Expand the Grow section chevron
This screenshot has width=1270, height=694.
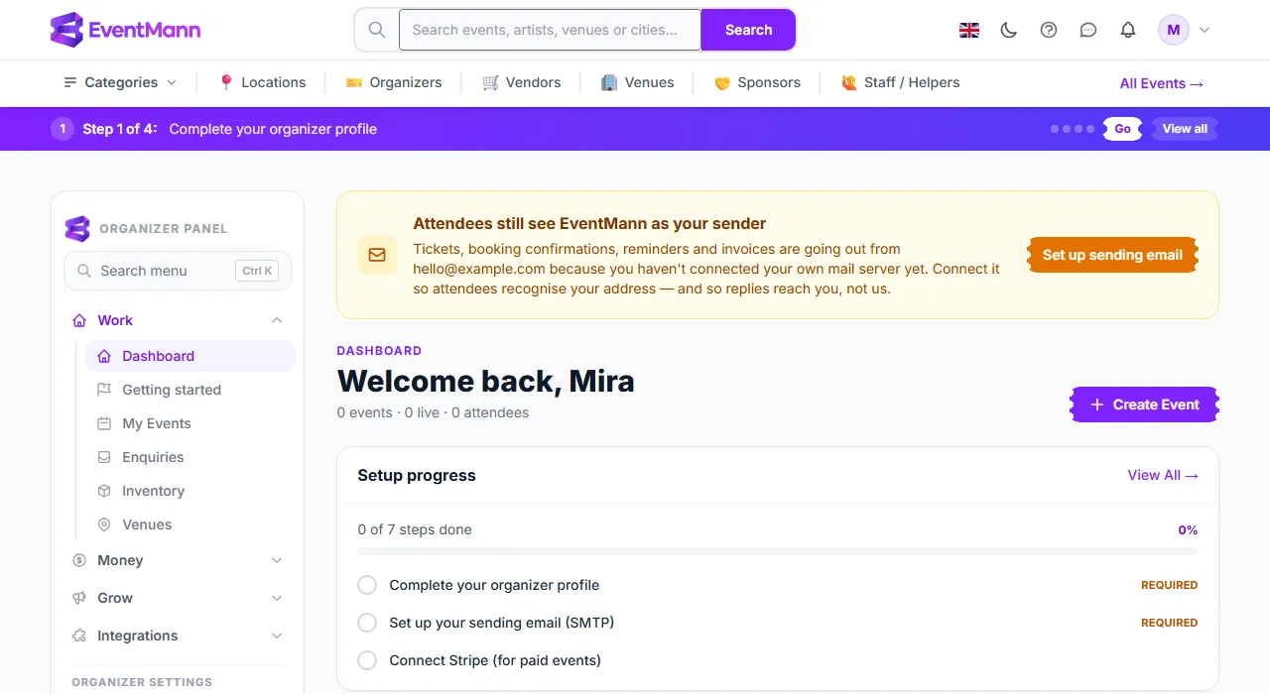[277, 598]
